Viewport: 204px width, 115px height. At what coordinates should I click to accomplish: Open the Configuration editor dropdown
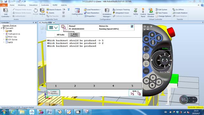coord(77,12)
